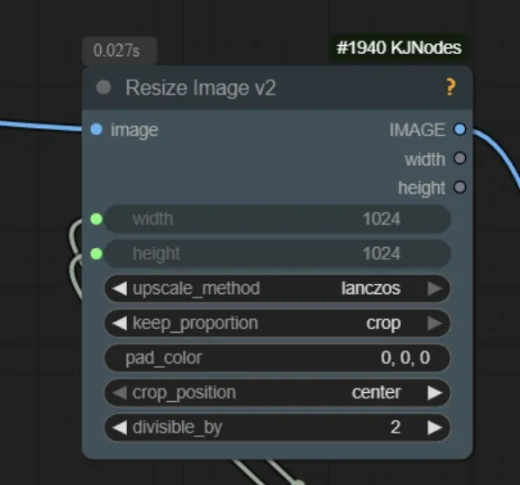Click the gray width output socket
Screen dimensions: 520x485
pyautogui.click(x=460, y=159)
